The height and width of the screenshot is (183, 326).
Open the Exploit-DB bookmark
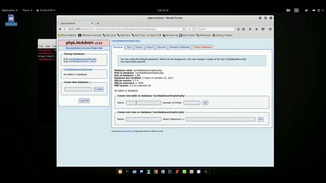click(x=154, y=35)
